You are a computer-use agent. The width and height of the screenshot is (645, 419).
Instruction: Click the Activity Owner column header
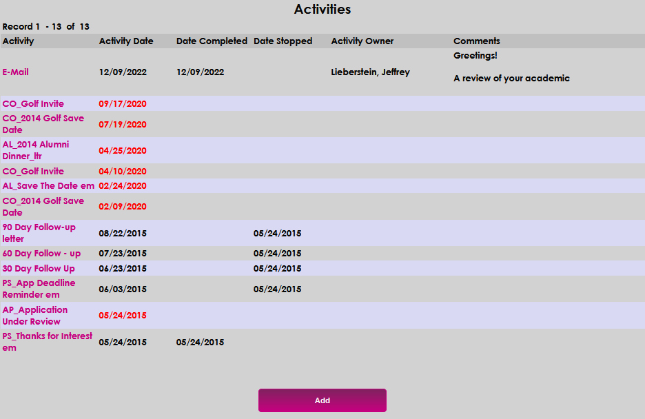pyautogui.click(x=362, y=41)
